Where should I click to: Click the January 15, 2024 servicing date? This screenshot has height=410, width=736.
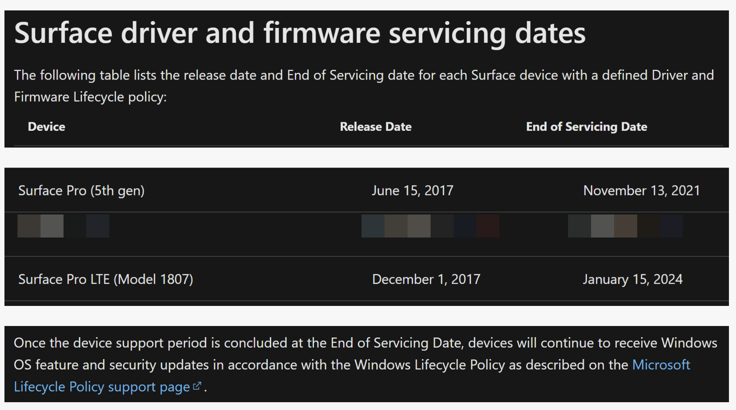point(633,279)
